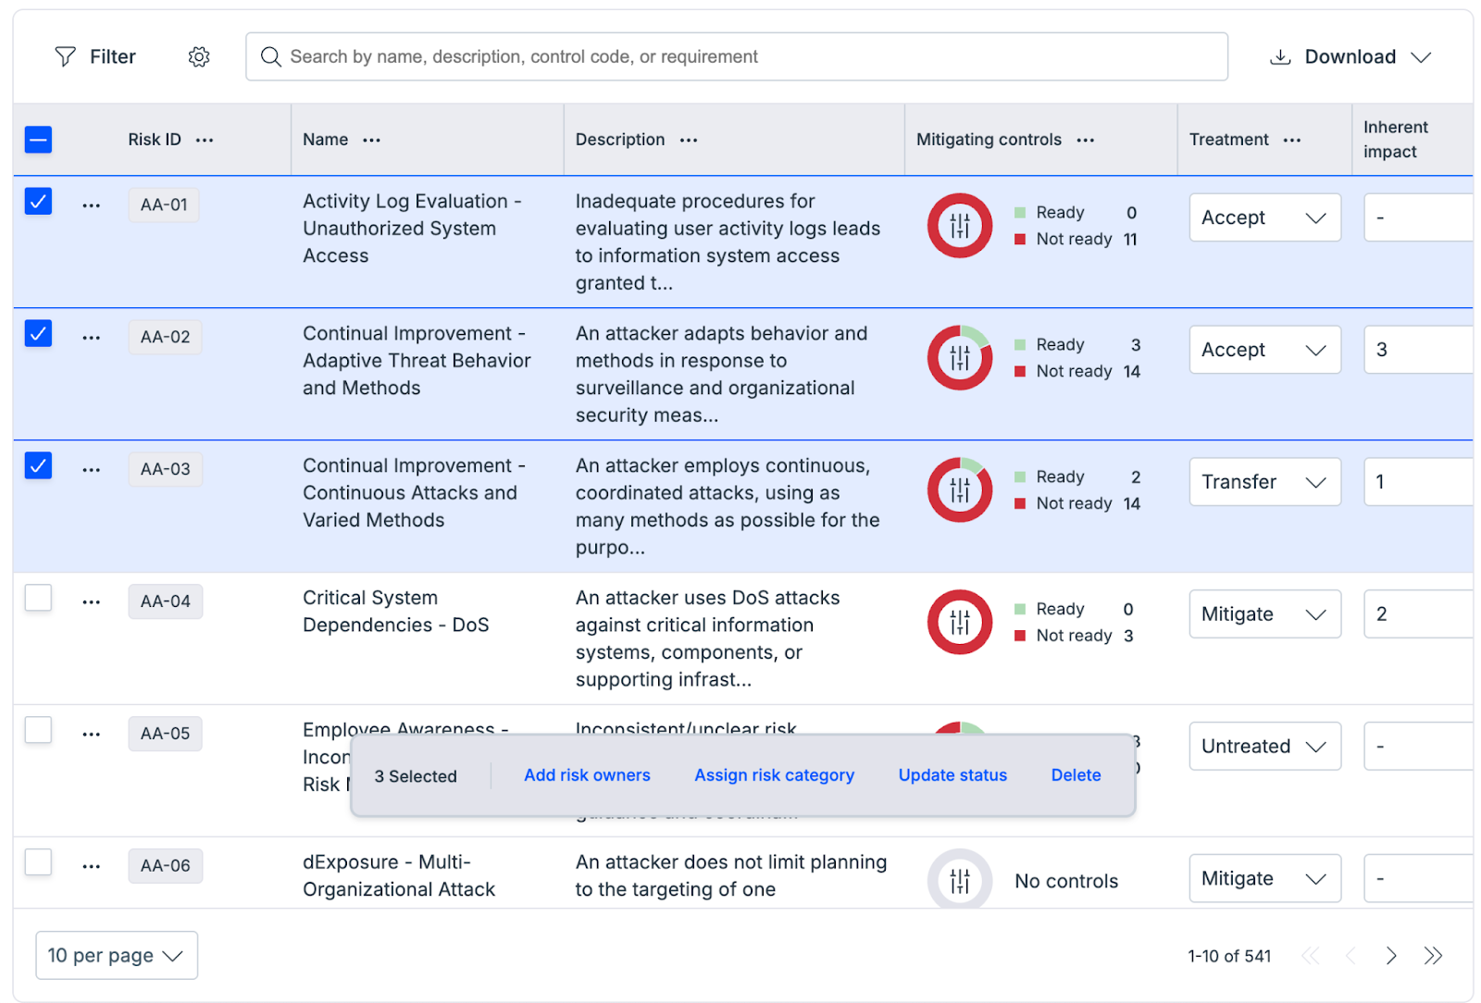Uncheck the AA-03 row checkbox
This screenshot has height=1003, width=1481.
[38, 465]
